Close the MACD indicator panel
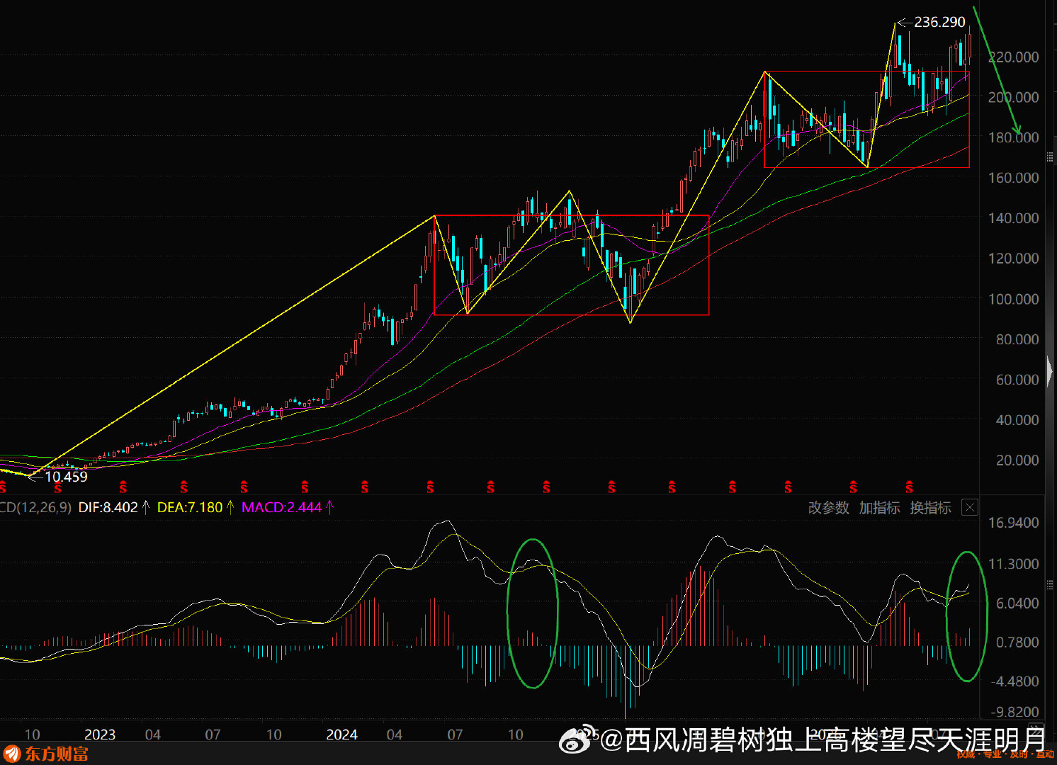The width and height of the screenshot is (1057, 765). click(970, 507)
